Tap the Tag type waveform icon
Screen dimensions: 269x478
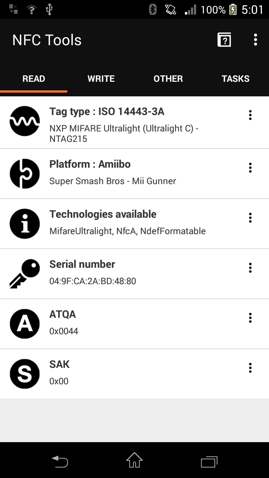click(x=25, y=121)
